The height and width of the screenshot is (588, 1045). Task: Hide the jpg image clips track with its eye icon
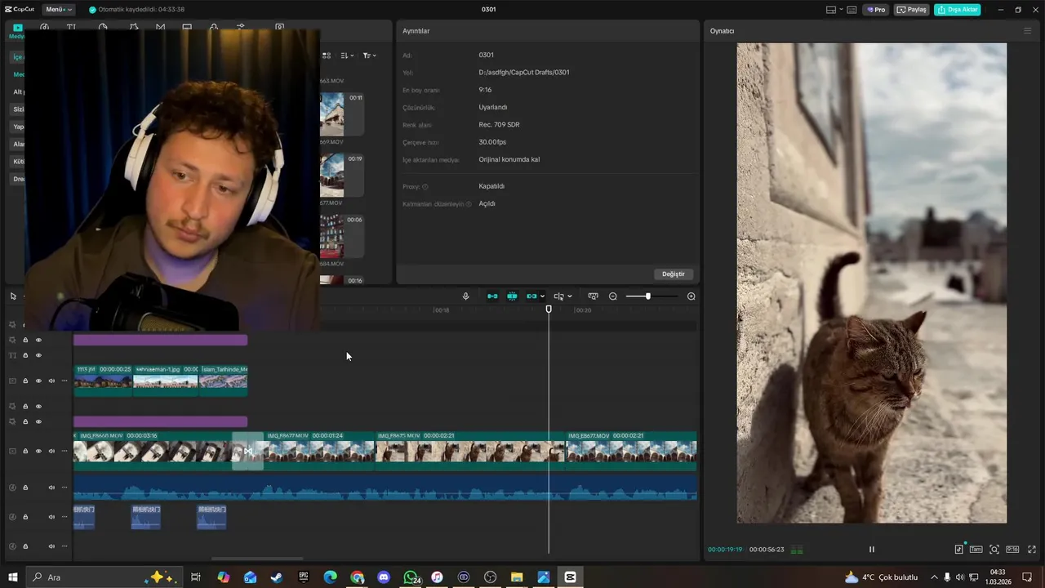pos(38,381)
